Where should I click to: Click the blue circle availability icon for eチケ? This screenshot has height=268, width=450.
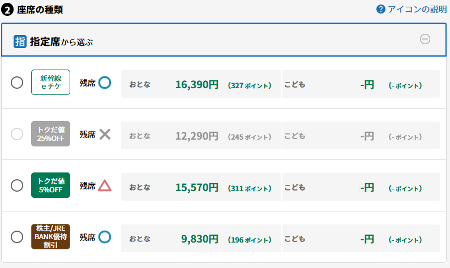tap(105, 83)
